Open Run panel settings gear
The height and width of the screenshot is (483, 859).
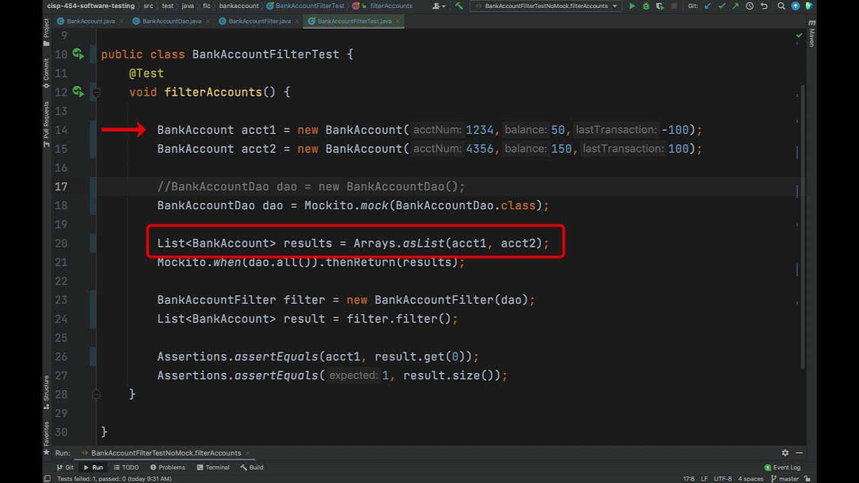pyautogui.click(x=785, y=453)
